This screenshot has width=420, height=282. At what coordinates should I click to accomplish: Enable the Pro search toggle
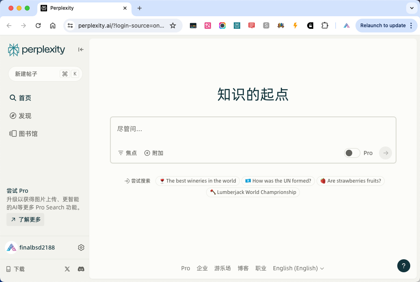[352, 153]
